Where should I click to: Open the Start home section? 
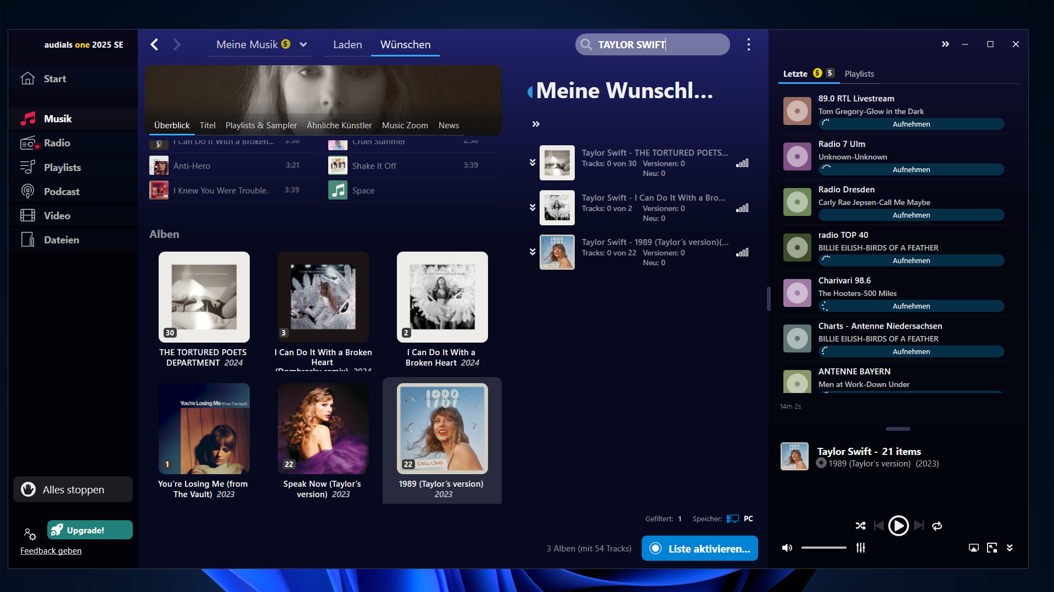click(x=73, y=78)
